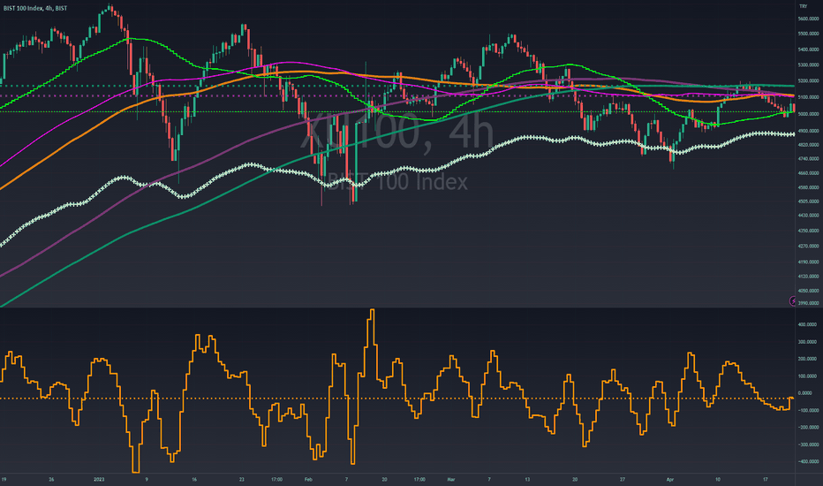This screenshot has width=823, height=486.
Task: Click the 'BIST 100 Index, 4h, BIST' chart title
Action: point(35,9)
